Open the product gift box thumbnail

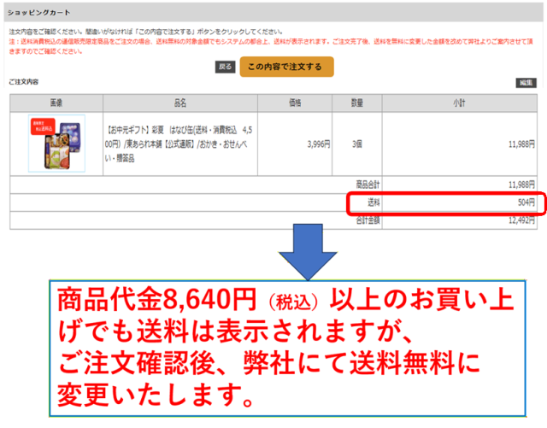[56, 144]
